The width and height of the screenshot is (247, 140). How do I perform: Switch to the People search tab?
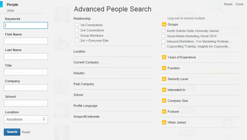tap(12, 5)
